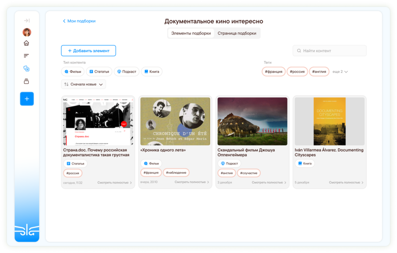The width and height of the screenshot is (397, 253).
Task: Click the #соучастие tag
Action: point(249,173)
